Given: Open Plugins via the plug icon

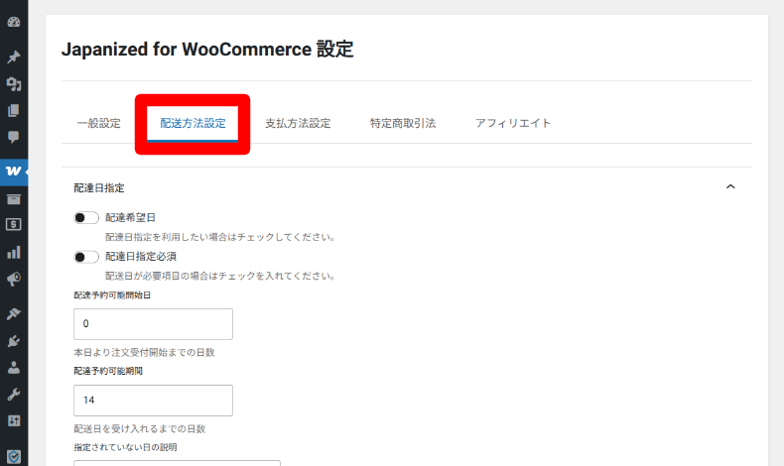Looking at the screenshot, I should 14,341.
